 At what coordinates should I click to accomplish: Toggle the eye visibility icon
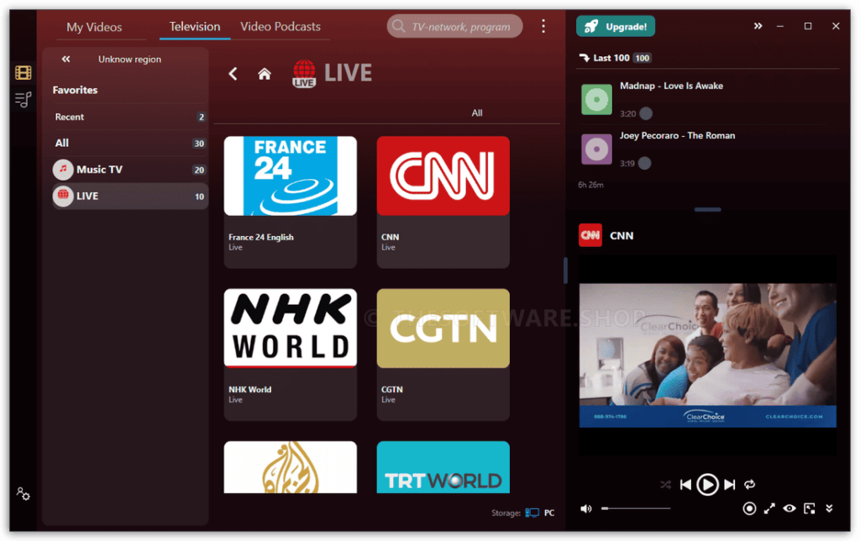pyautogui.click(x=789, y=508)
